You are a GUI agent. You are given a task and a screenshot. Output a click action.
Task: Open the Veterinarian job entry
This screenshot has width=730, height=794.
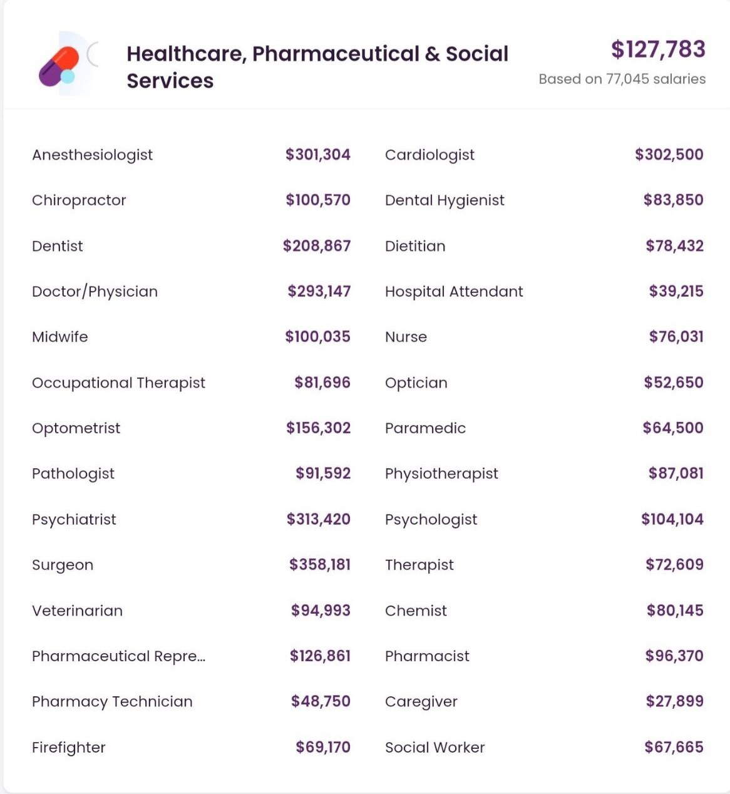tap(77, 611)
